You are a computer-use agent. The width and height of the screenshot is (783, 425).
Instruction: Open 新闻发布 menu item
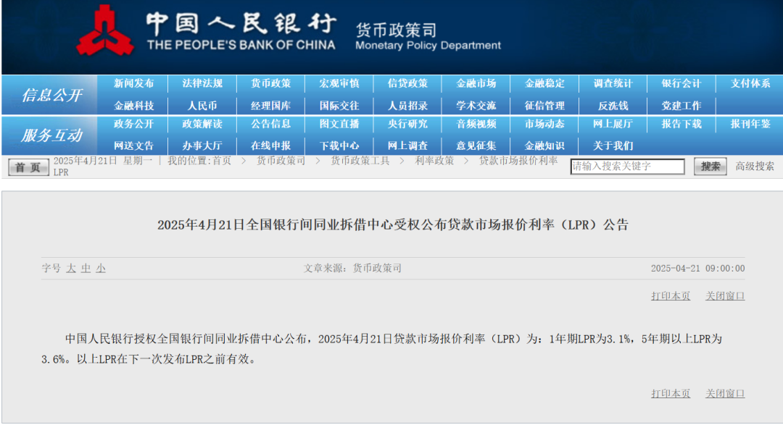[133, 83]
